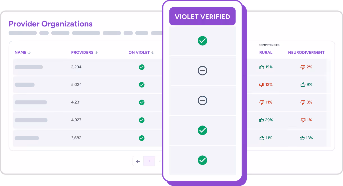Click the verified checkmark in the 2,294 providers row
This screenshot has width=343, height=186.
click(142, 67)
